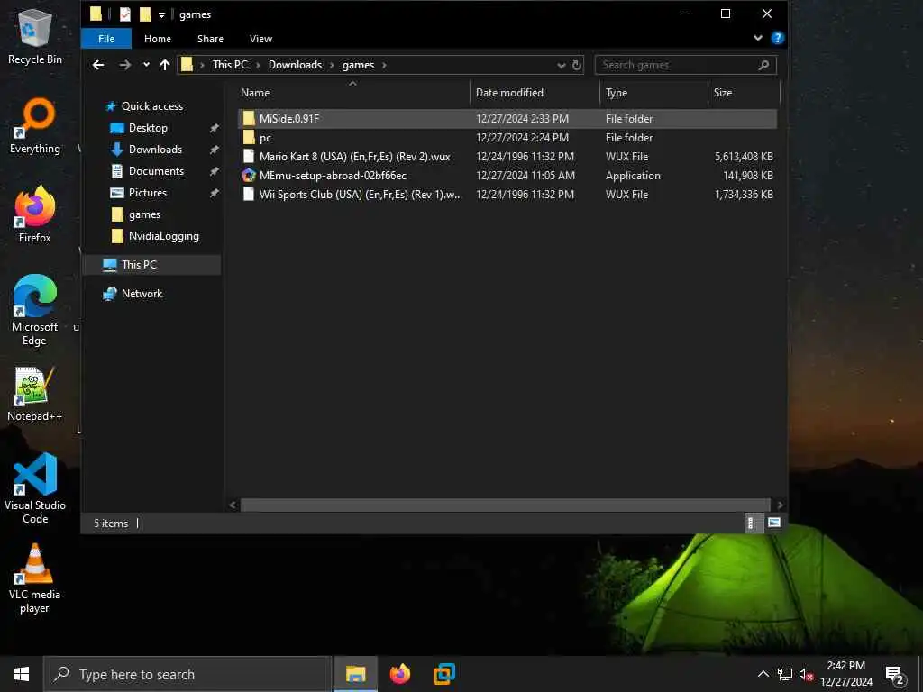Viewport: 923px width, 692px height.
Task: Customize Quick Access Toolbar dropdown arrow
Action: (161, 14)
